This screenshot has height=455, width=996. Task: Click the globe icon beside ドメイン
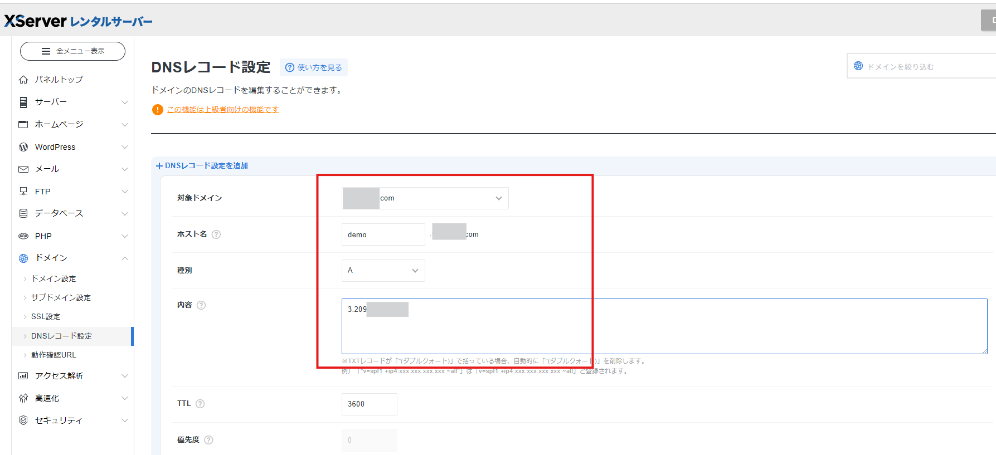(23, 258)
